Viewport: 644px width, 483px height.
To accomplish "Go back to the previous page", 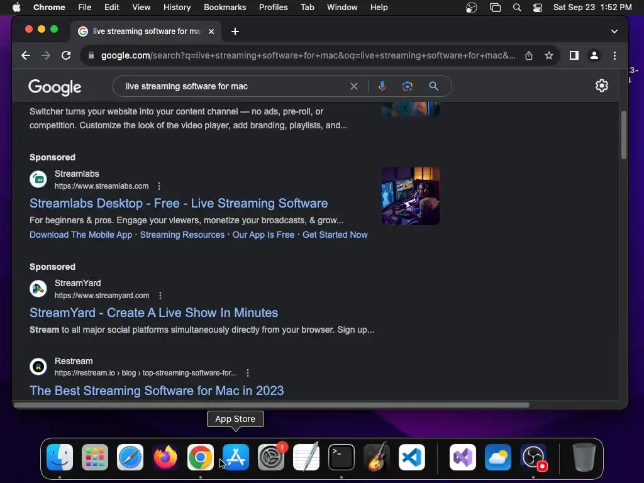I will 25,55.
